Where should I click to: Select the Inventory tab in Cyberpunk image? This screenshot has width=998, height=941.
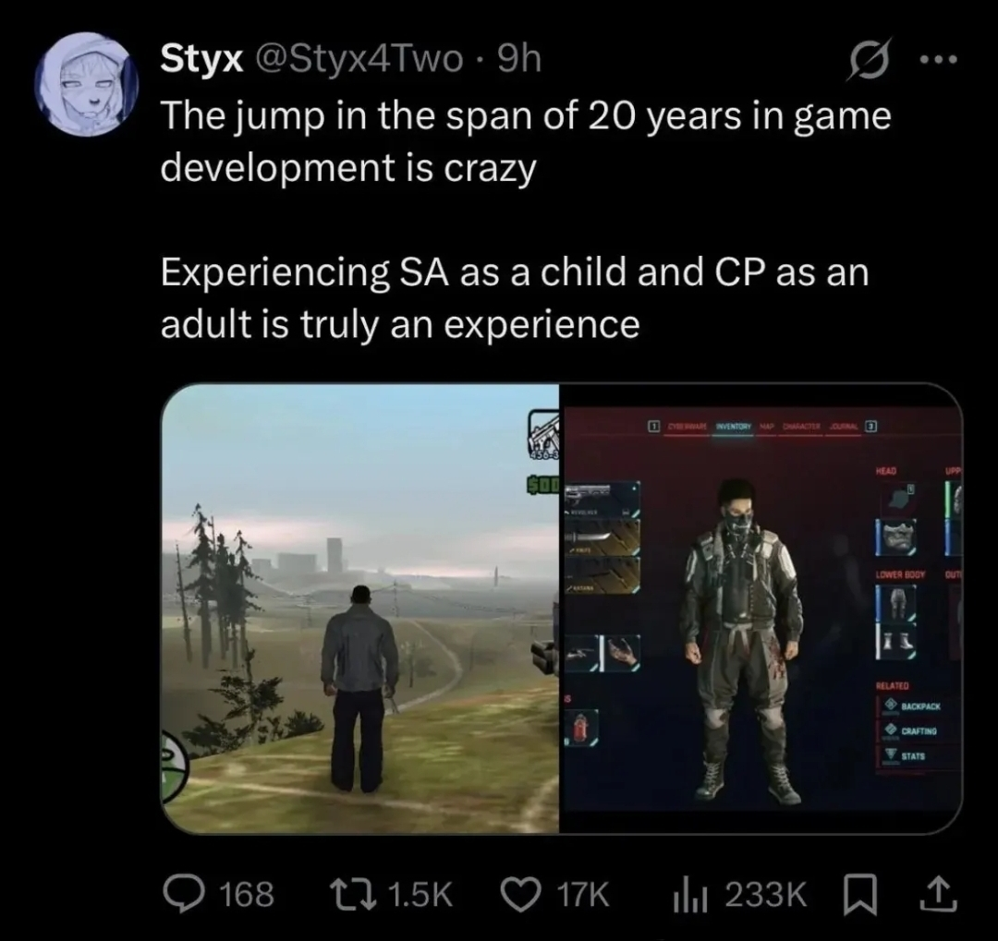click(x=733, y=427)
